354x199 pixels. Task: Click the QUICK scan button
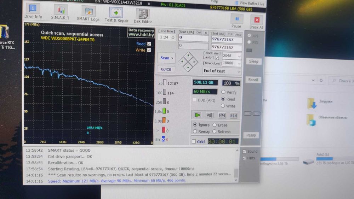[166, 69]
